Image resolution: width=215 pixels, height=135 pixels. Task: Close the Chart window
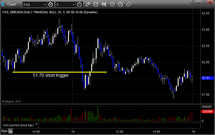[210, 2]
